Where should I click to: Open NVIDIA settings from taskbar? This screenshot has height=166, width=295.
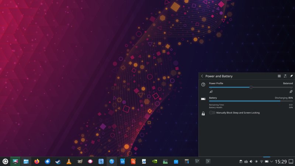[x=155, y=162]
